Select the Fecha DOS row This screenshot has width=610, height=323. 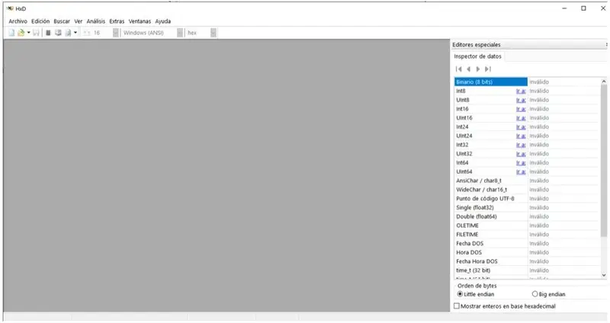(x=528, y=243)
